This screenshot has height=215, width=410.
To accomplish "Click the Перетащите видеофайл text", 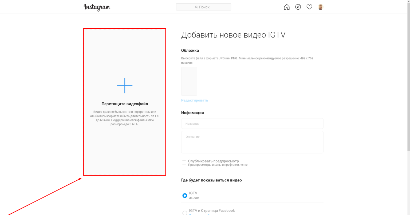I will click(125, 104).
